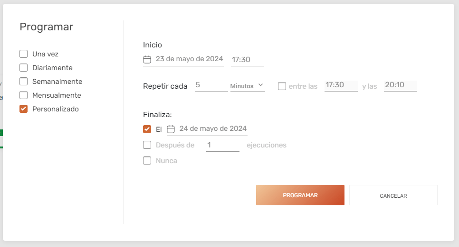Image resolution: width=459 pixels, height=247 pixels.
Task: Choose the Nunca end option
Action: pos(147,161)
